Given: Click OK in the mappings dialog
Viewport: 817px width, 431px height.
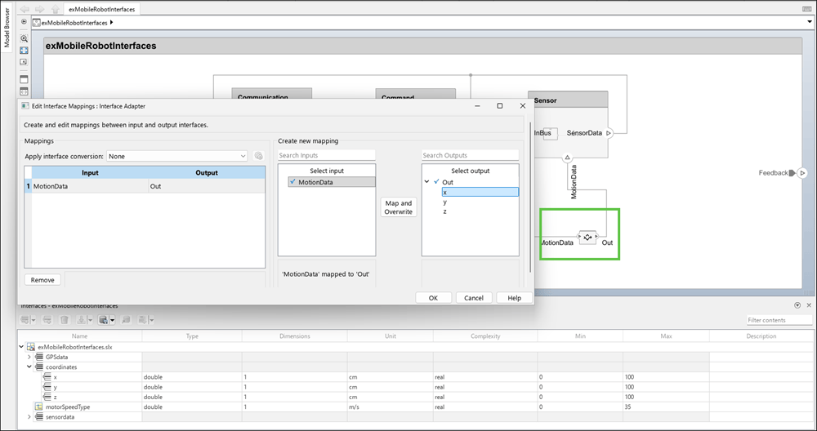Looking at the screenshot, I should pos(433,298).
